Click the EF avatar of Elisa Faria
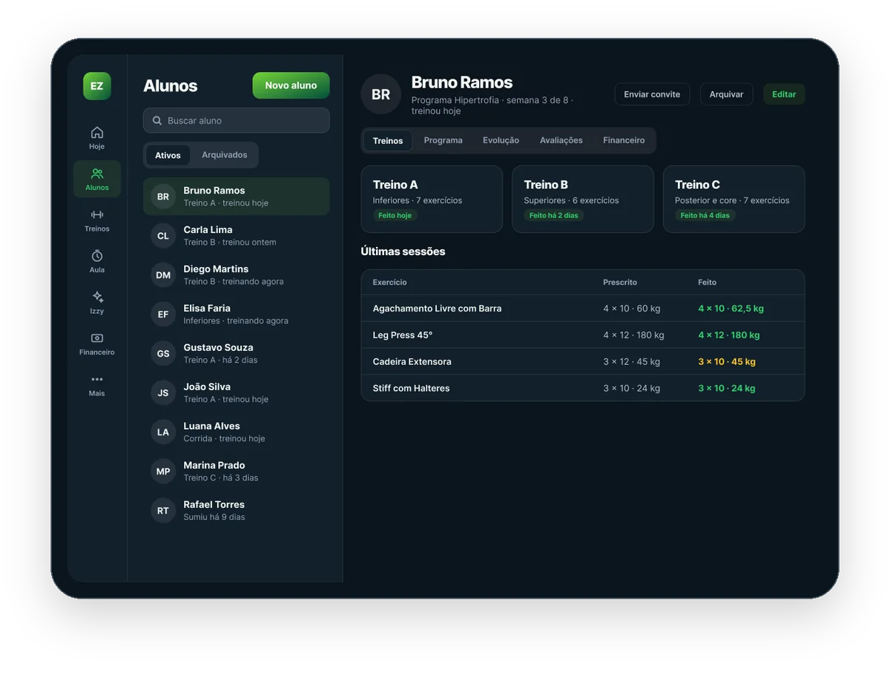Viewport: 890px width, 675px height. pyautogui.click(x=163, y=315)
